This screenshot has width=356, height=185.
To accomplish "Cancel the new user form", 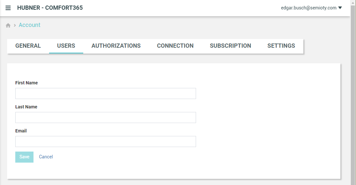I will coord(46,157).
